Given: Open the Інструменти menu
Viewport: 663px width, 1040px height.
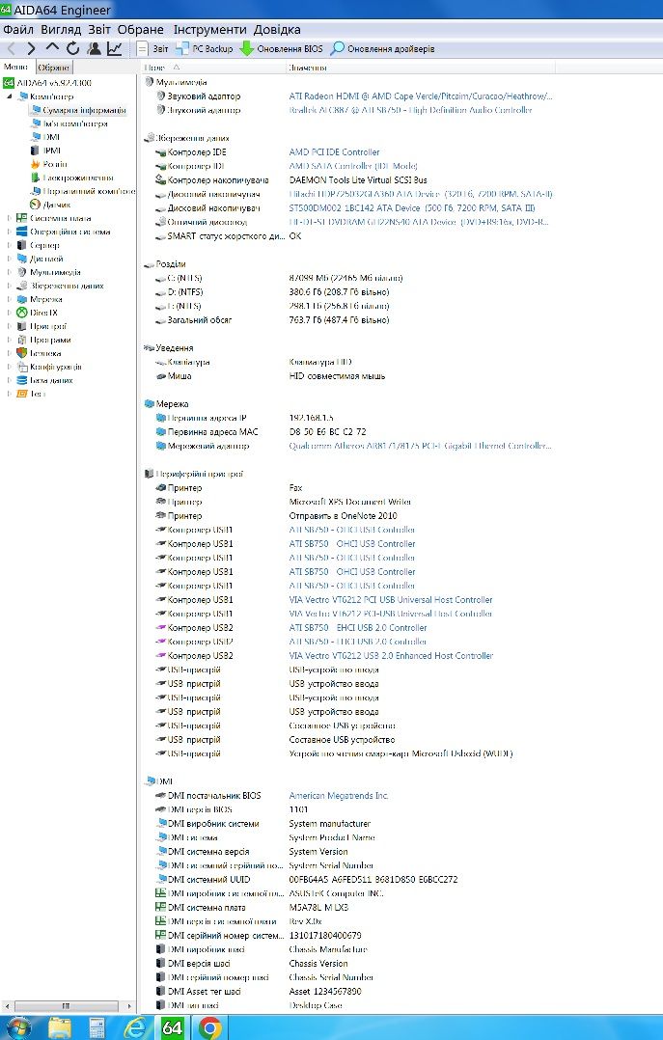Looking at the screenshot, I should pyautogui.click(x=209, y=29).
